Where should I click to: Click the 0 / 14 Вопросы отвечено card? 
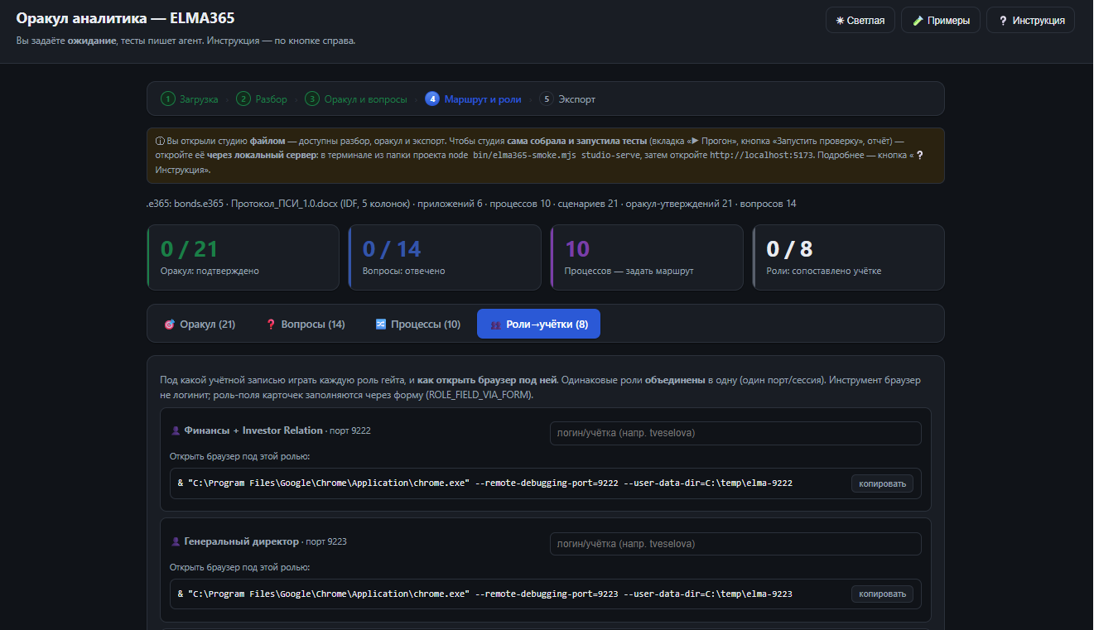[445, 257]
